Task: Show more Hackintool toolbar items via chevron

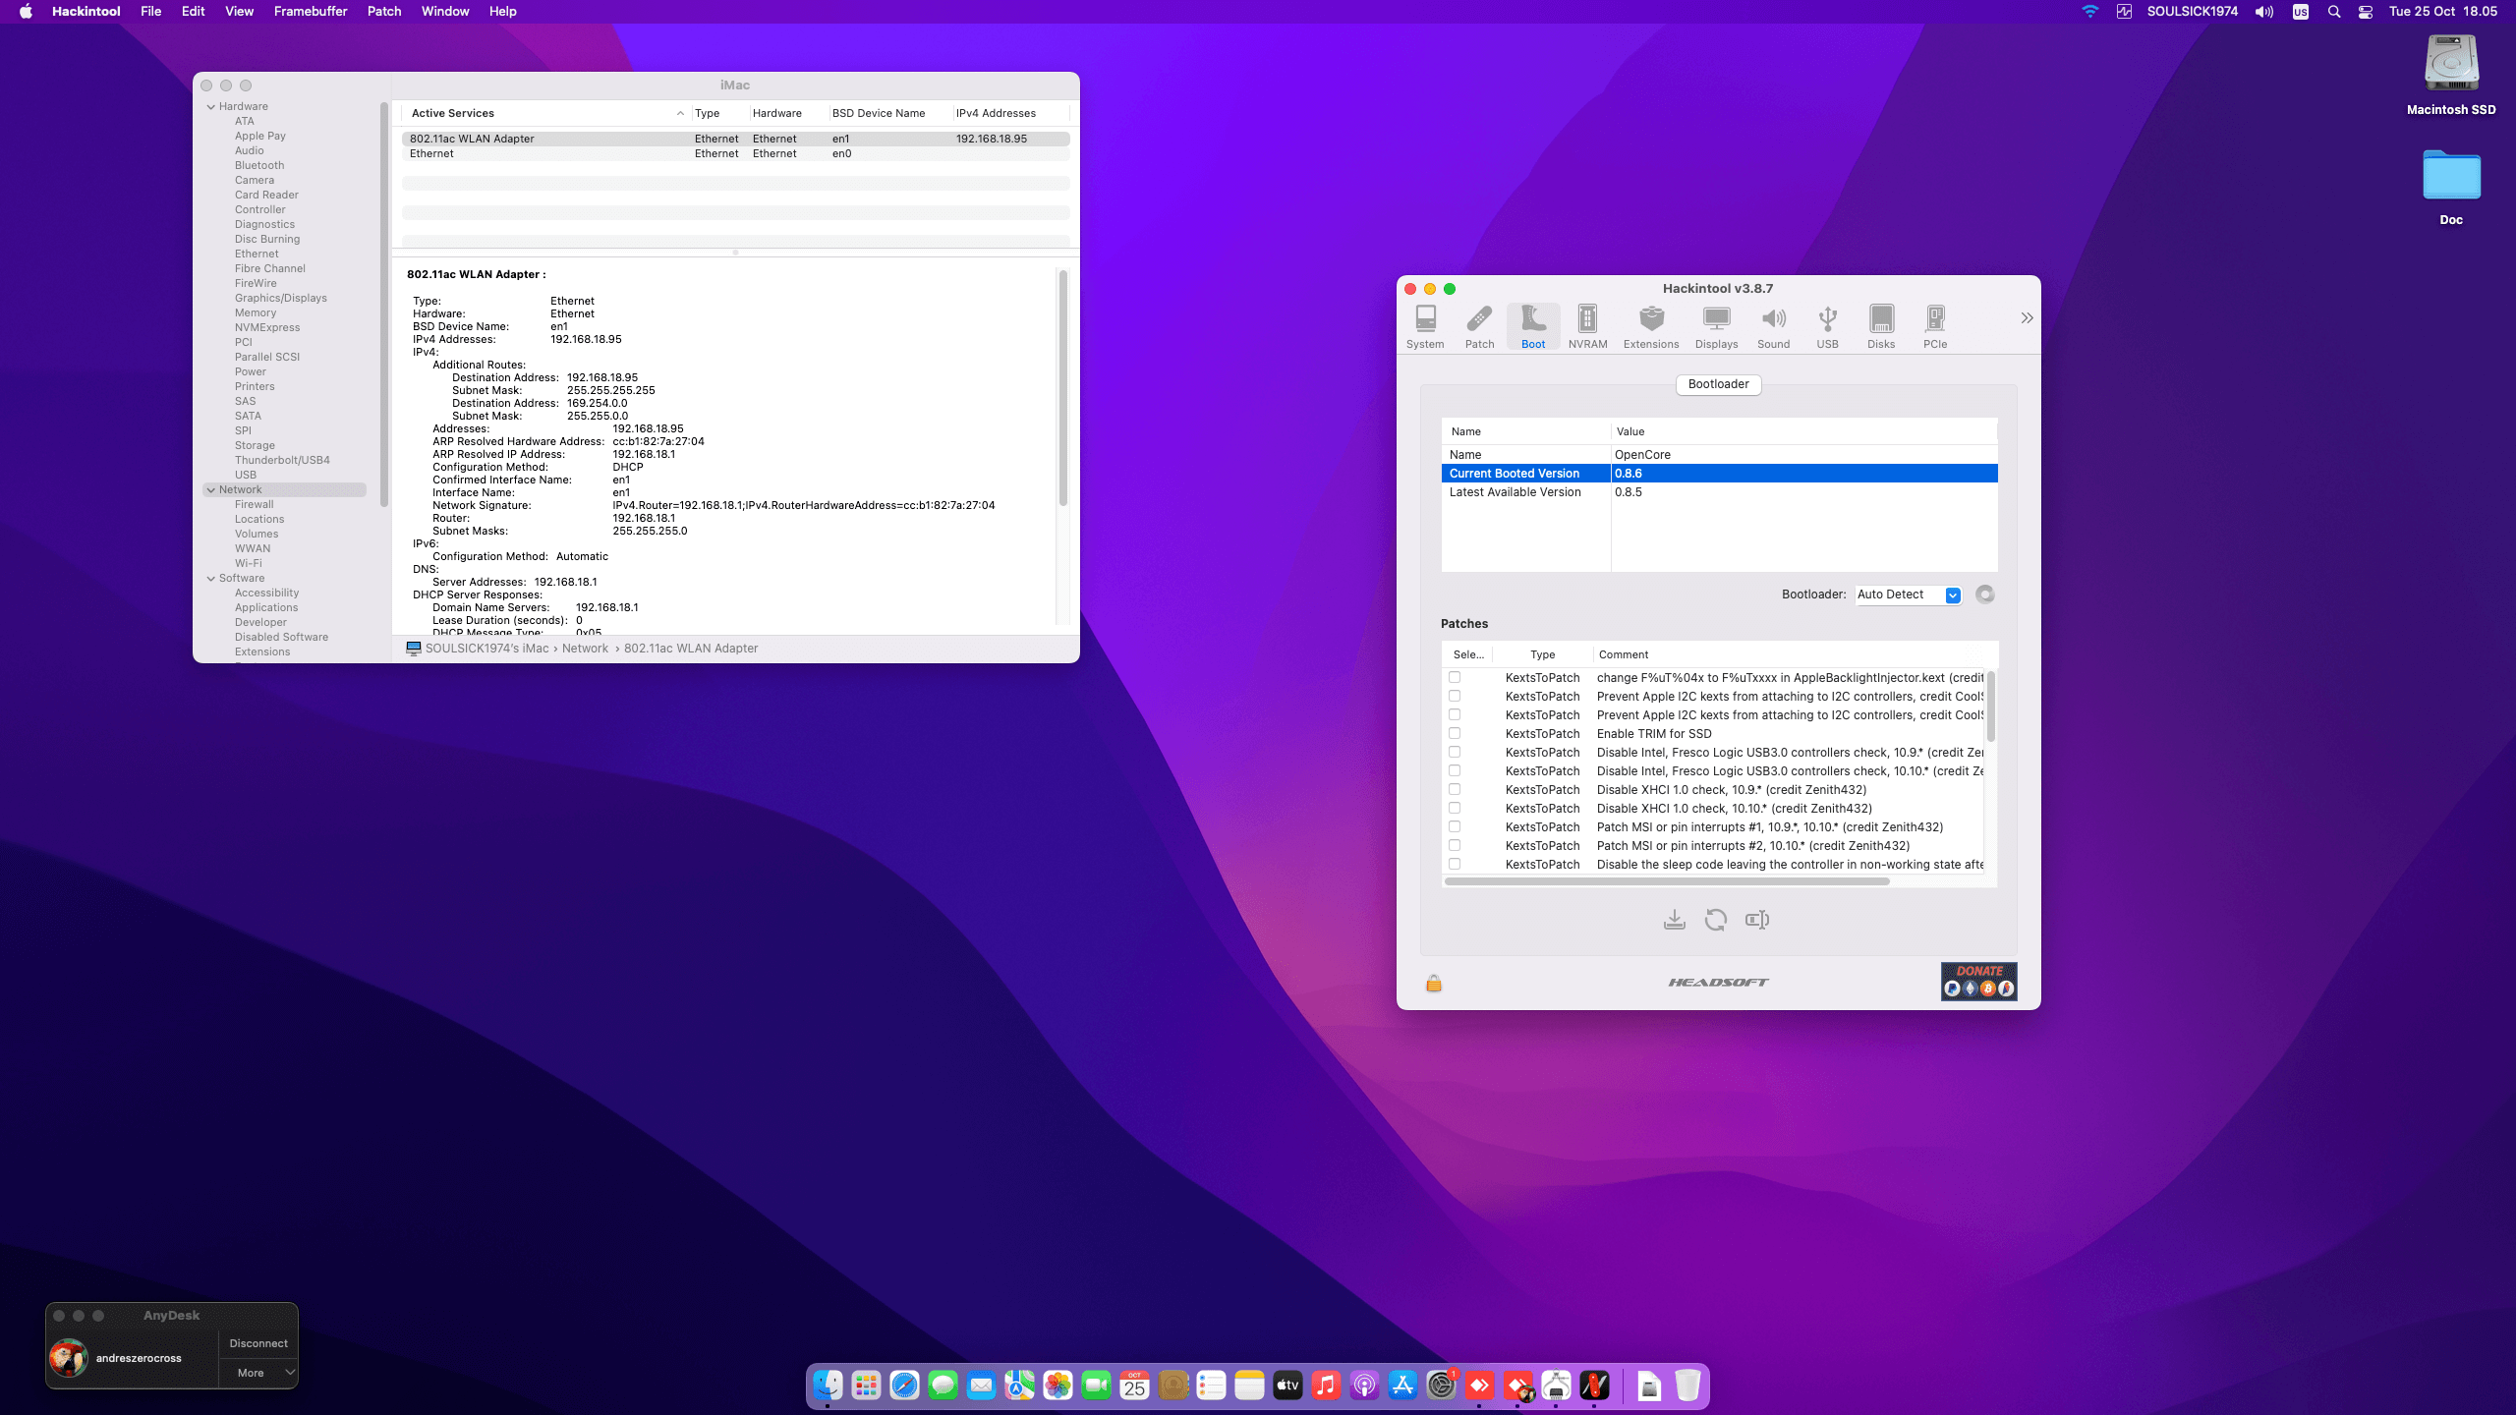Action: (x=2027, y=318)
